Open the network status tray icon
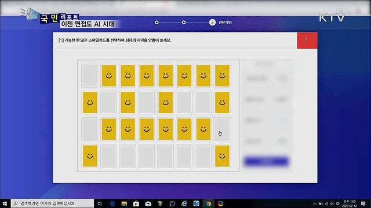 point(326,203)
